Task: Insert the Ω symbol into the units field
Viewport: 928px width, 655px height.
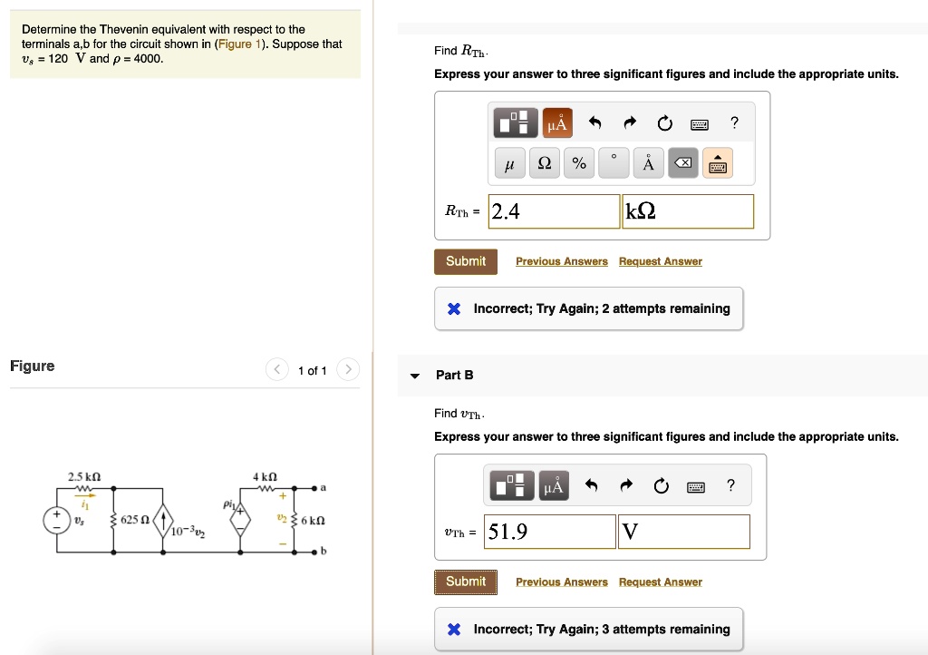Action: coord(544,163)
